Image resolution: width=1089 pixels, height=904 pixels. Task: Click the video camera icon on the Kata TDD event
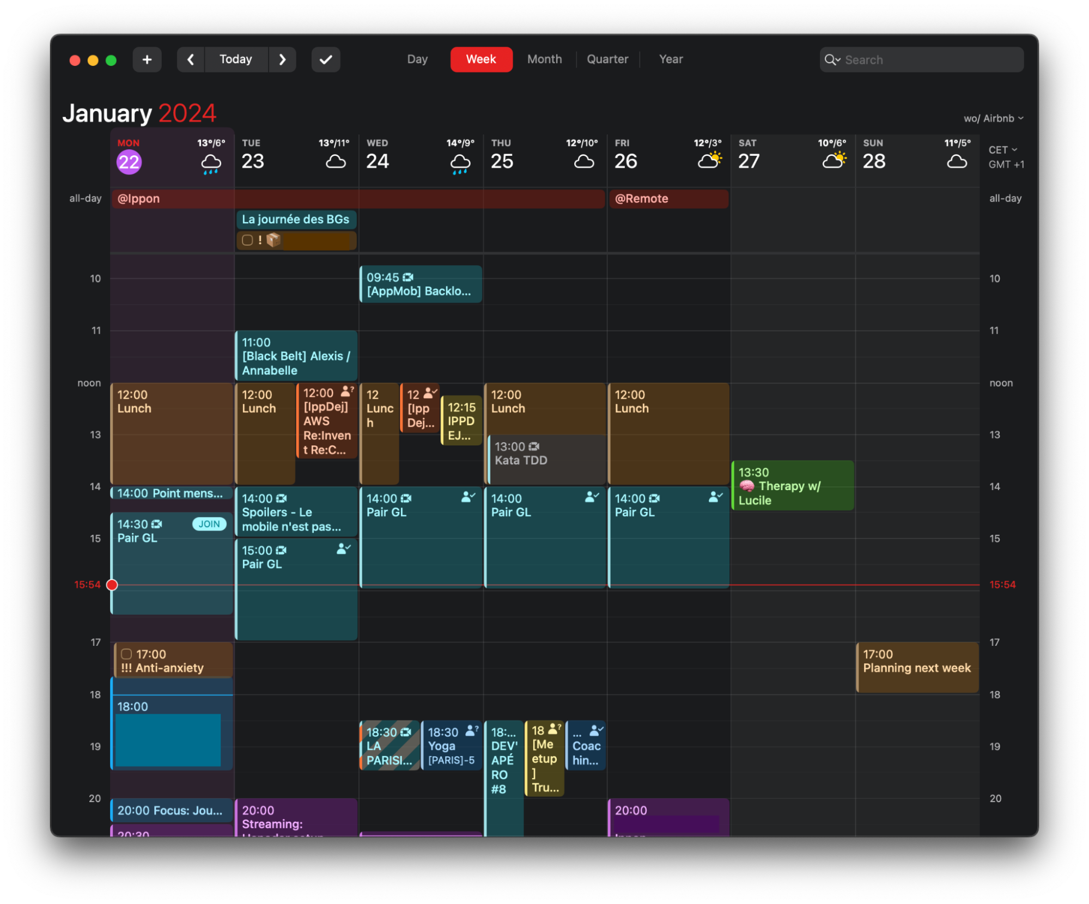(533, 446)
